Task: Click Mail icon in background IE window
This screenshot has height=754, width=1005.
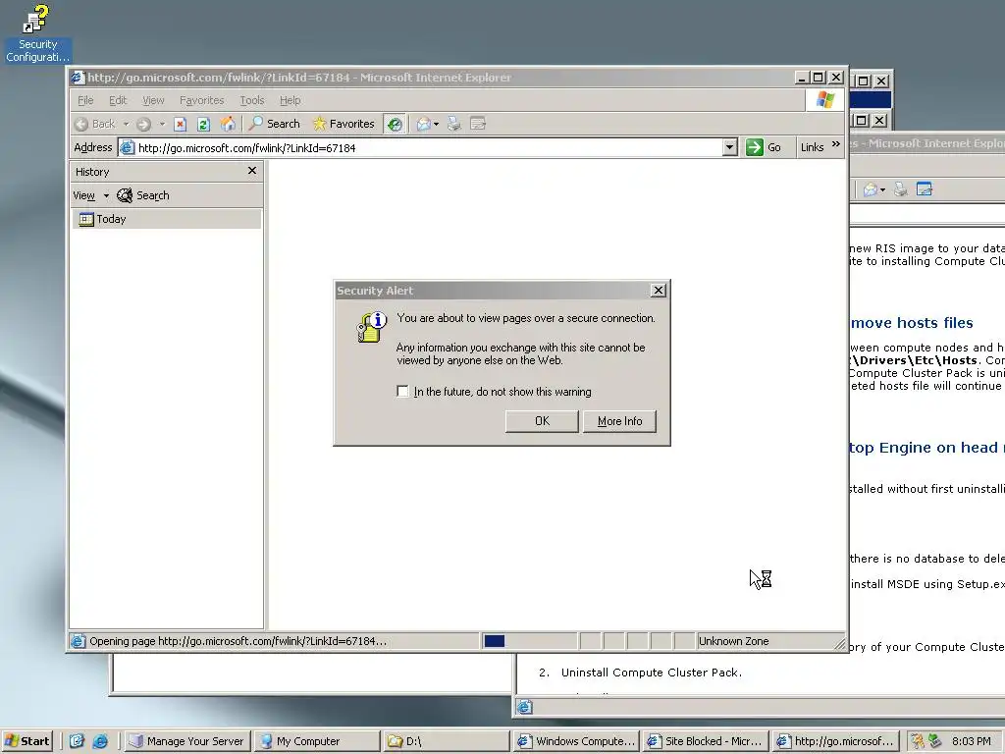Action: 872,189
